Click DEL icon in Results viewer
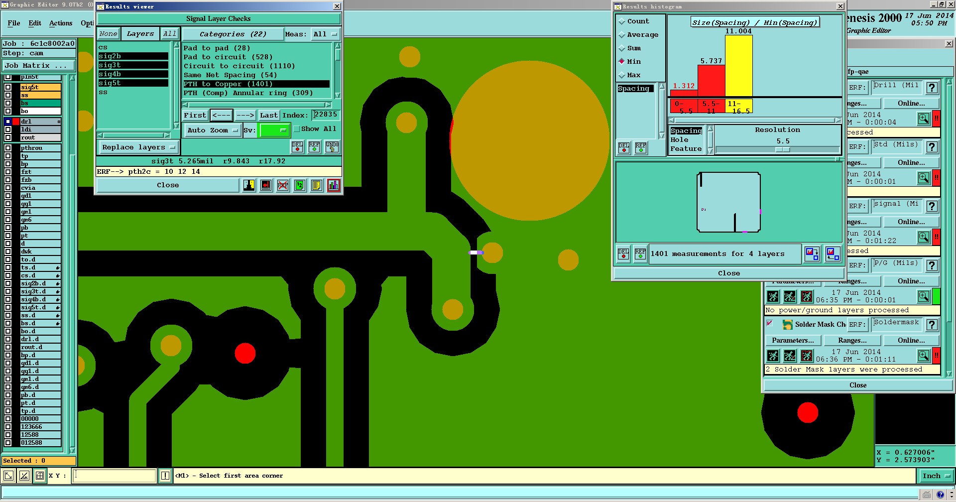Image resolution: width=956 pixels, height=502 pixels. 297,147
